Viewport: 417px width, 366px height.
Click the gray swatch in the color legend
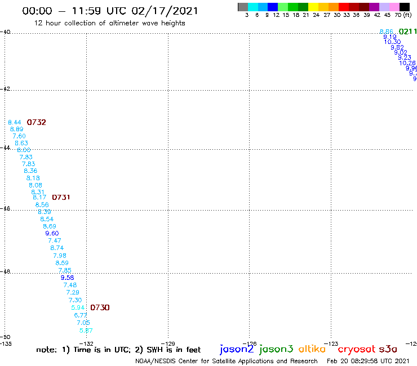[243, 7]
